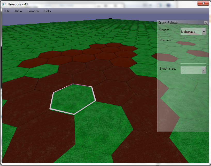Click the highlighted white-outlined grass hexagon
The height and width of the screenshot is (166, 211).
click(73, 99)
